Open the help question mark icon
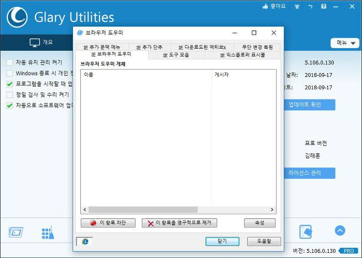 pos(324,6)
